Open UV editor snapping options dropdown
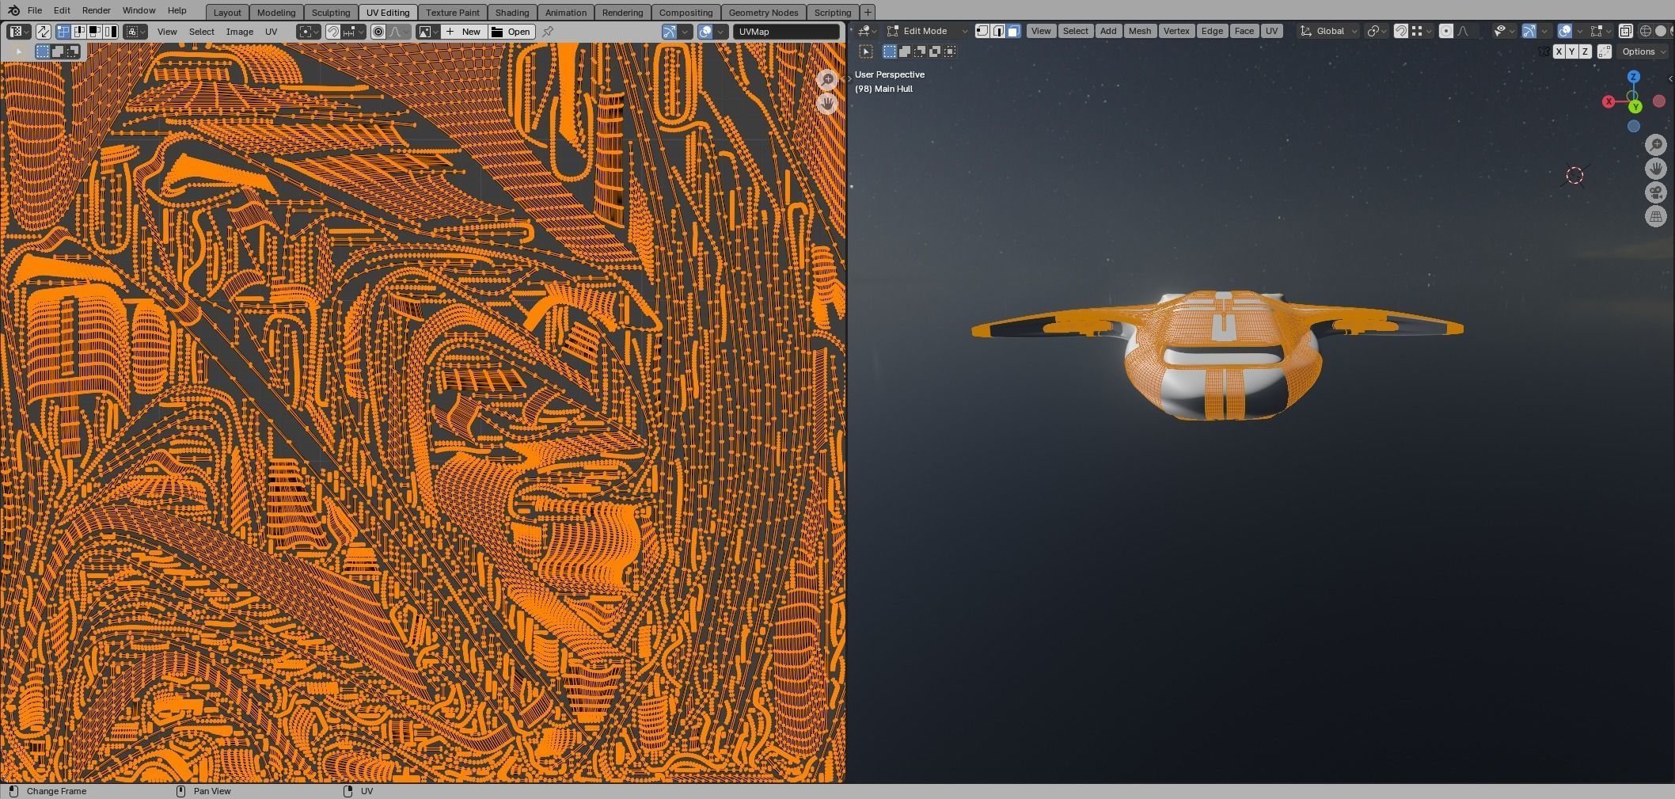Viewport: 1675px width, 799px height. tap(354, 32)
